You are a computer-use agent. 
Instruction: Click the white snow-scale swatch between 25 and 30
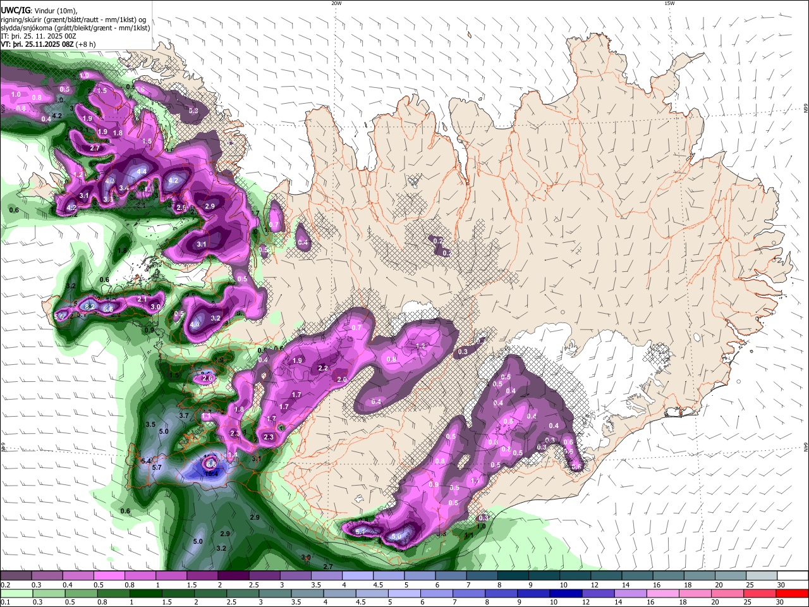762,575
